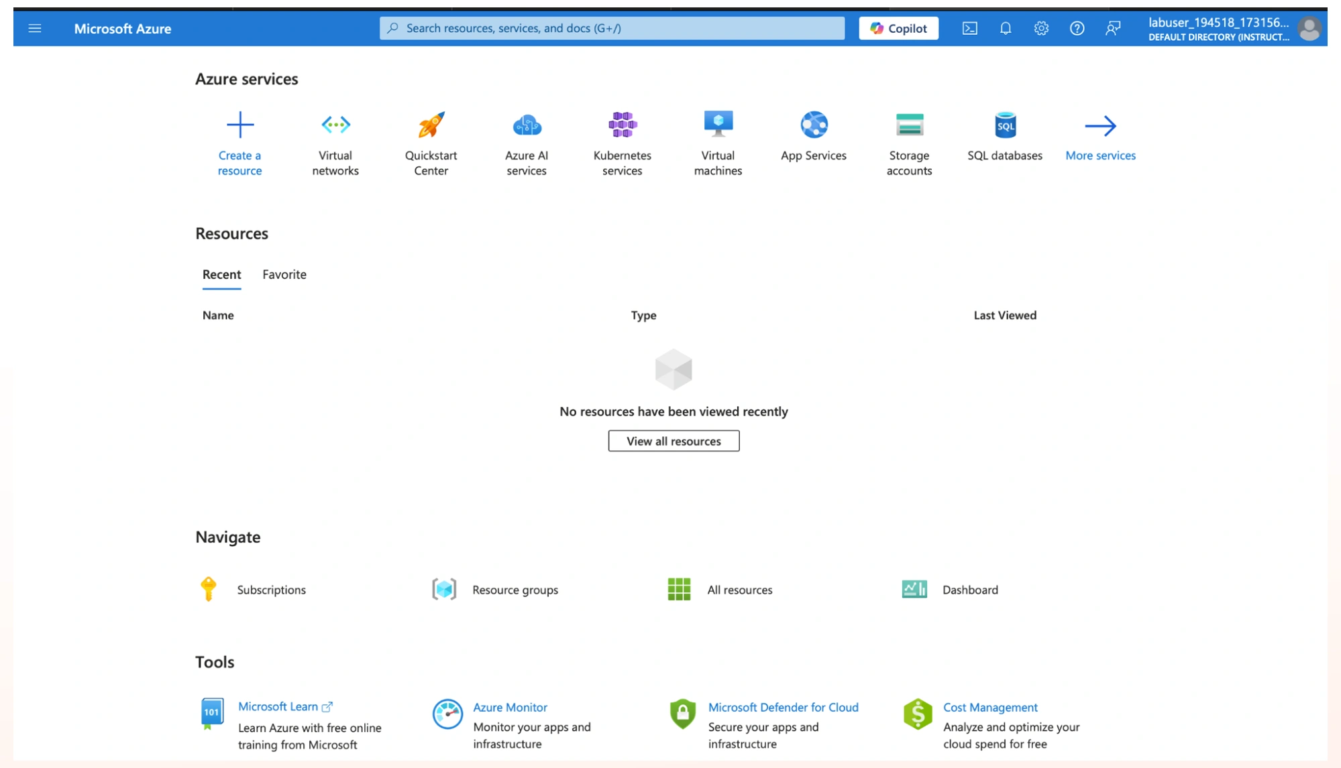Open Microsoft Defender for Cloud link
The width and height of the screenshot is (1341, 768).
(x=783, y=707)
